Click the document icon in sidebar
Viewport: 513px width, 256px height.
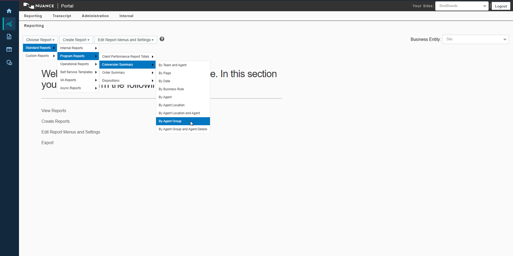9,37
